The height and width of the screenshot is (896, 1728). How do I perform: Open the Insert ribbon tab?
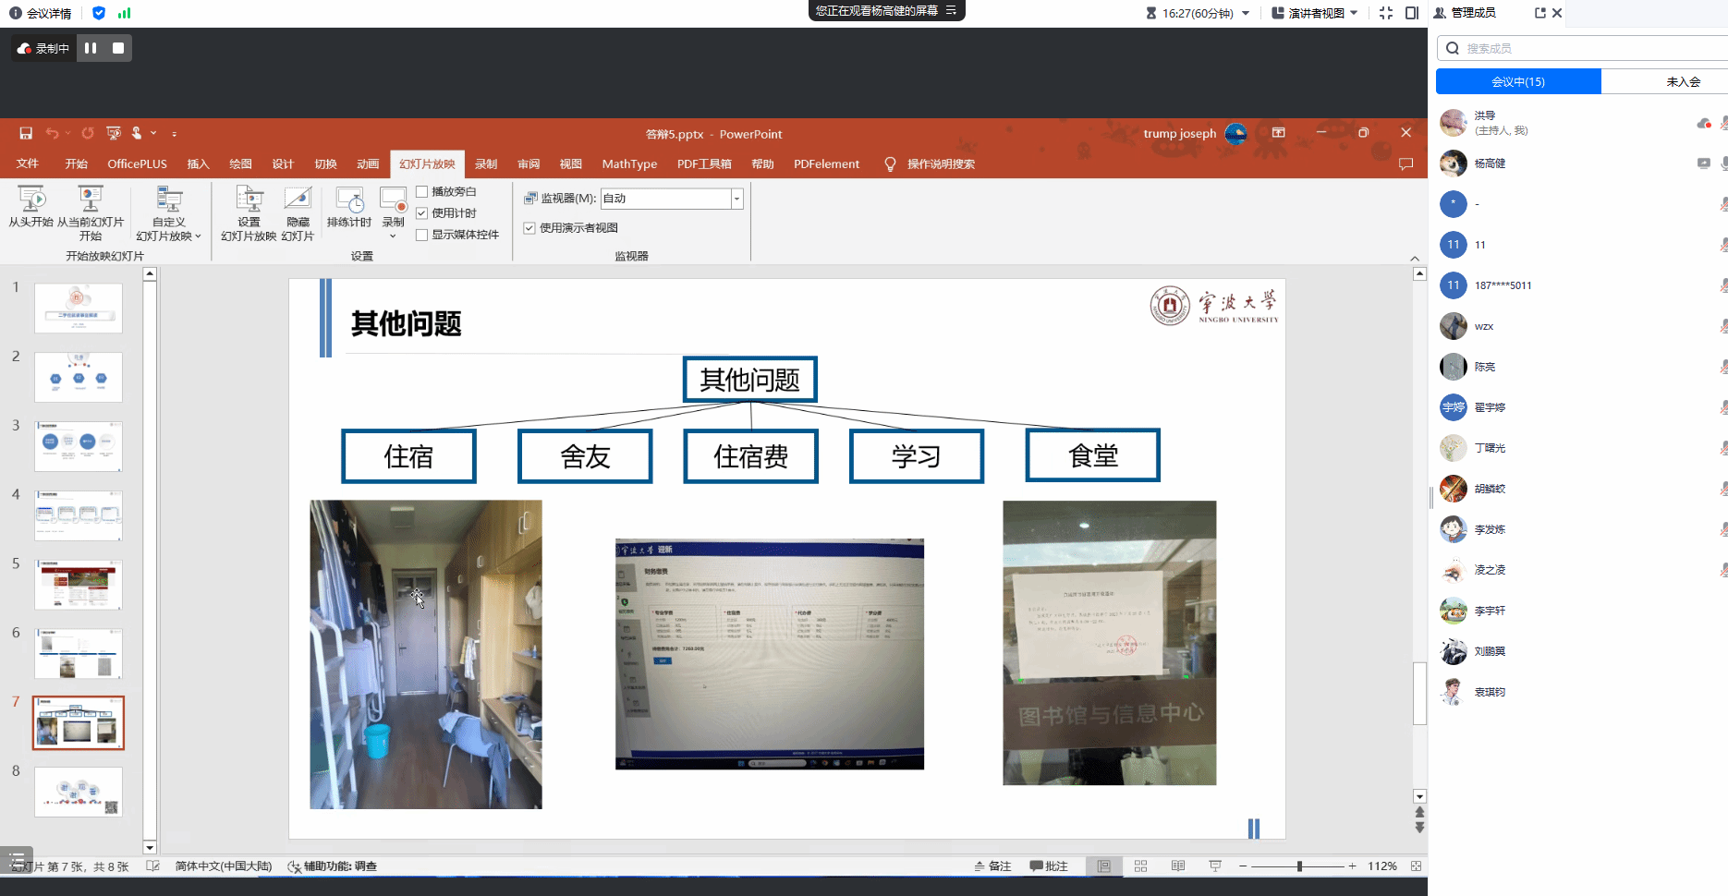pos(198,163)
